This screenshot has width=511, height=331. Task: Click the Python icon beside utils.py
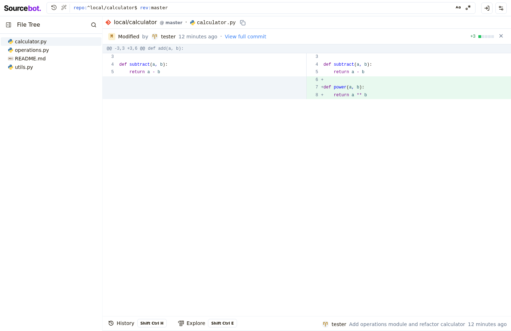[x=11, y=67]
